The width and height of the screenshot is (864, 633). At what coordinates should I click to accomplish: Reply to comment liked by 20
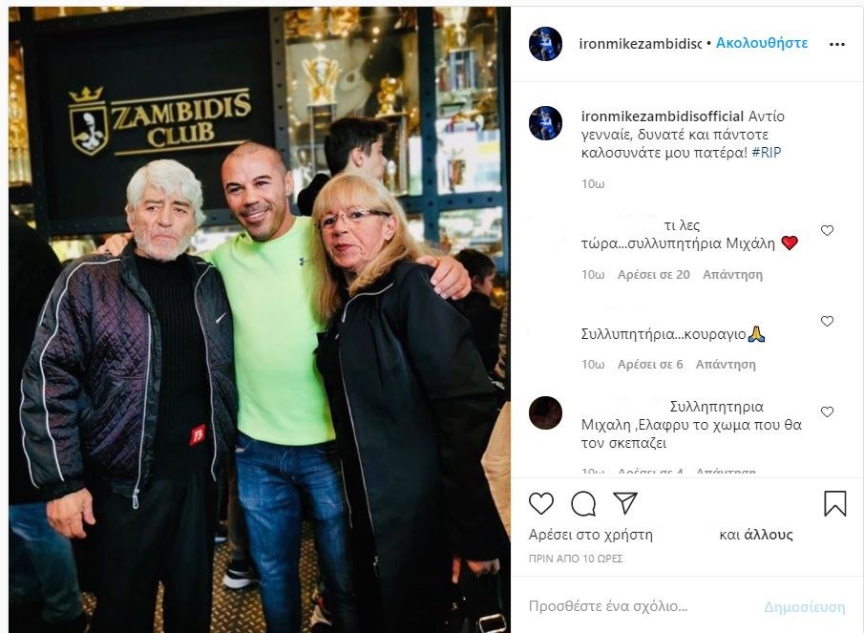click(732, 274)
